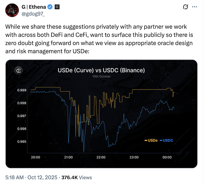Click the 20:00 x-axis label

tap(35, 157)
